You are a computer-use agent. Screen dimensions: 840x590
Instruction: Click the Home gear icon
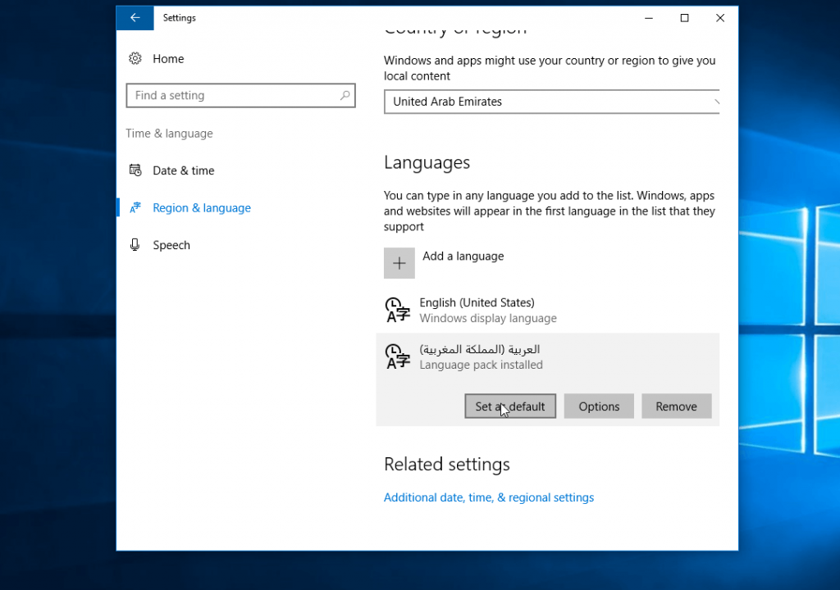(x=135, y=59)
